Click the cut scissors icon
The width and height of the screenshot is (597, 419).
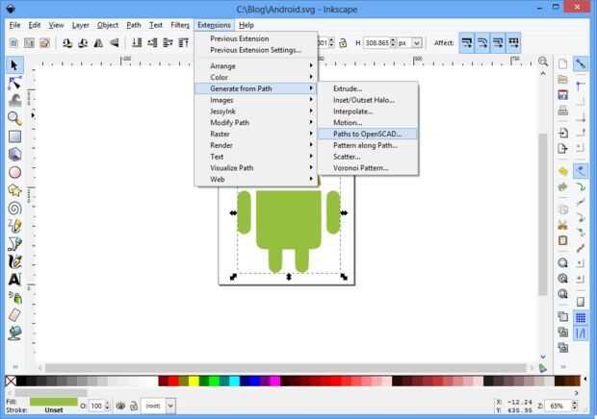click(x=562, y=225)
